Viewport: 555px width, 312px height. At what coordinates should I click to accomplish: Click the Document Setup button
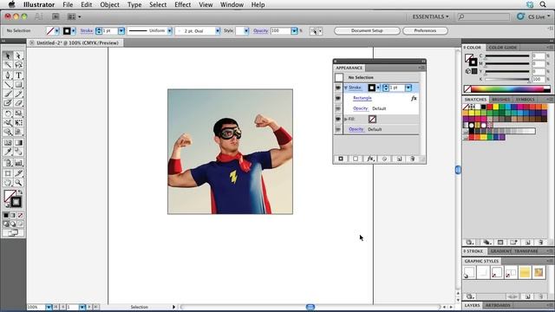click(367, 31)
